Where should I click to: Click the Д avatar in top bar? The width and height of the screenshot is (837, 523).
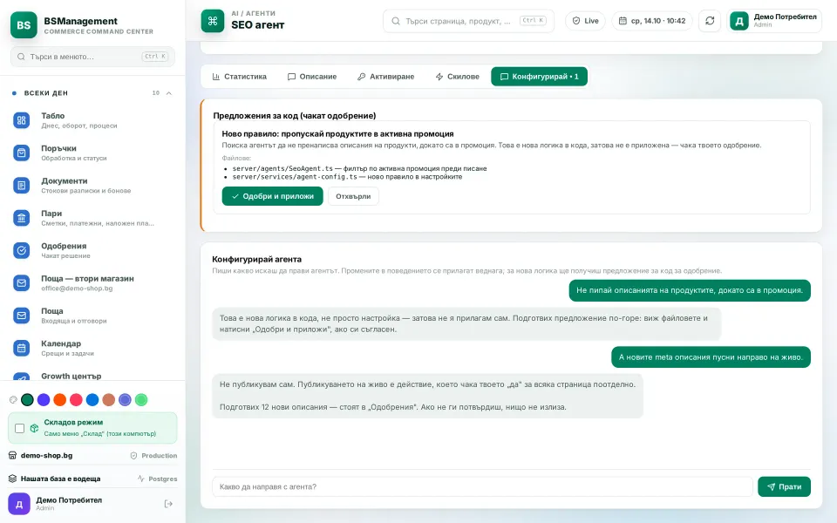(x=739, y=21)
